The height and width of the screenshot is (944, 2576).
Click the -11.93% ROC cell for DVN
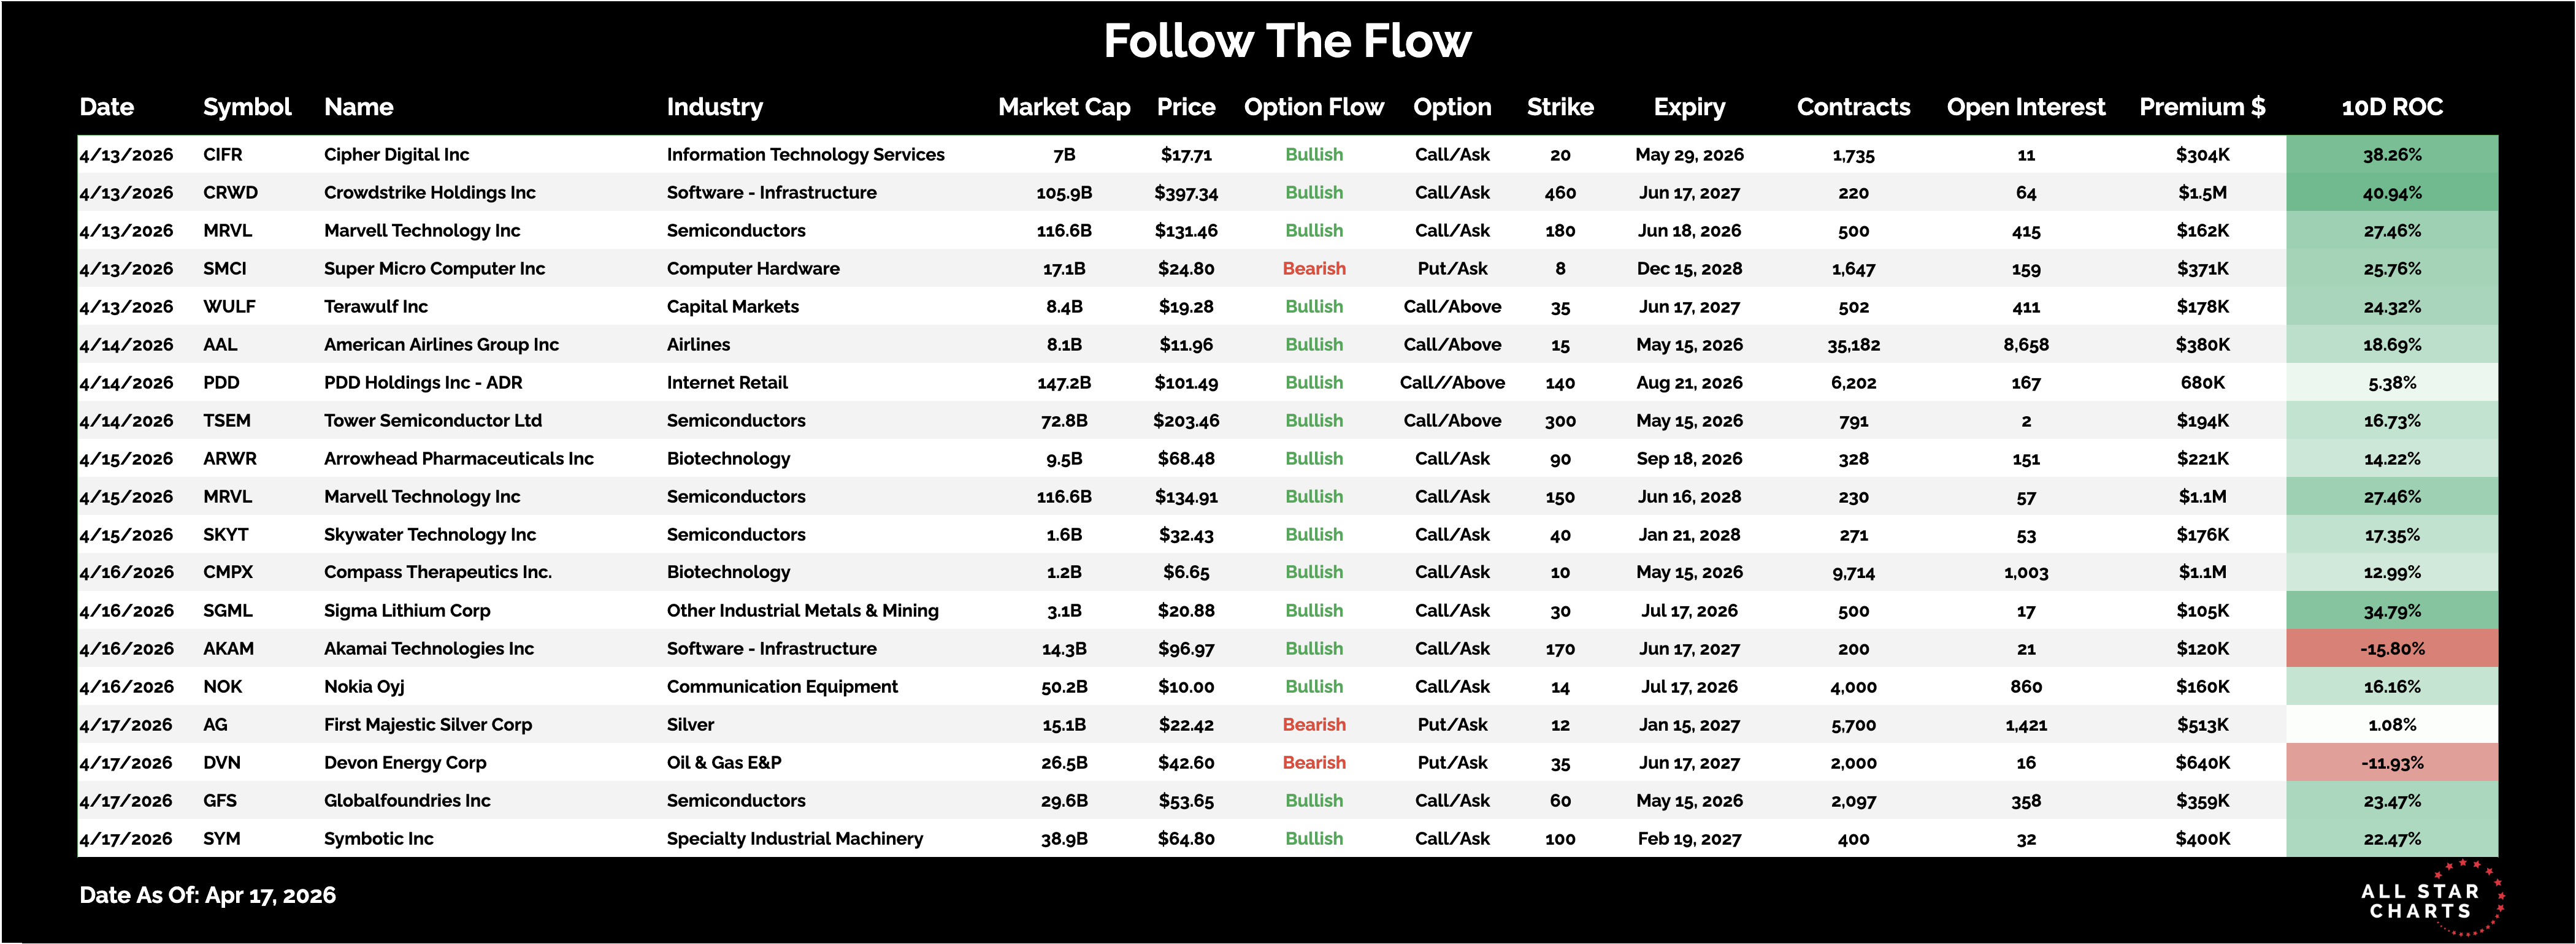(x=2391, y=763)
